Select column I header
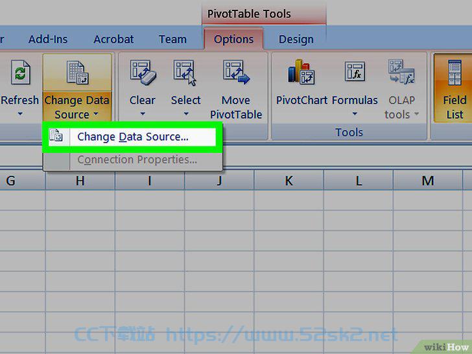The image size is (472, 354). (x=150, y=181)
